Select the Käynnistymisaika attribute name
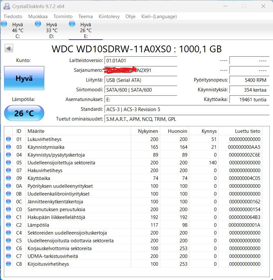The height and width of the screenshot is (280, 273). [46, 147]
